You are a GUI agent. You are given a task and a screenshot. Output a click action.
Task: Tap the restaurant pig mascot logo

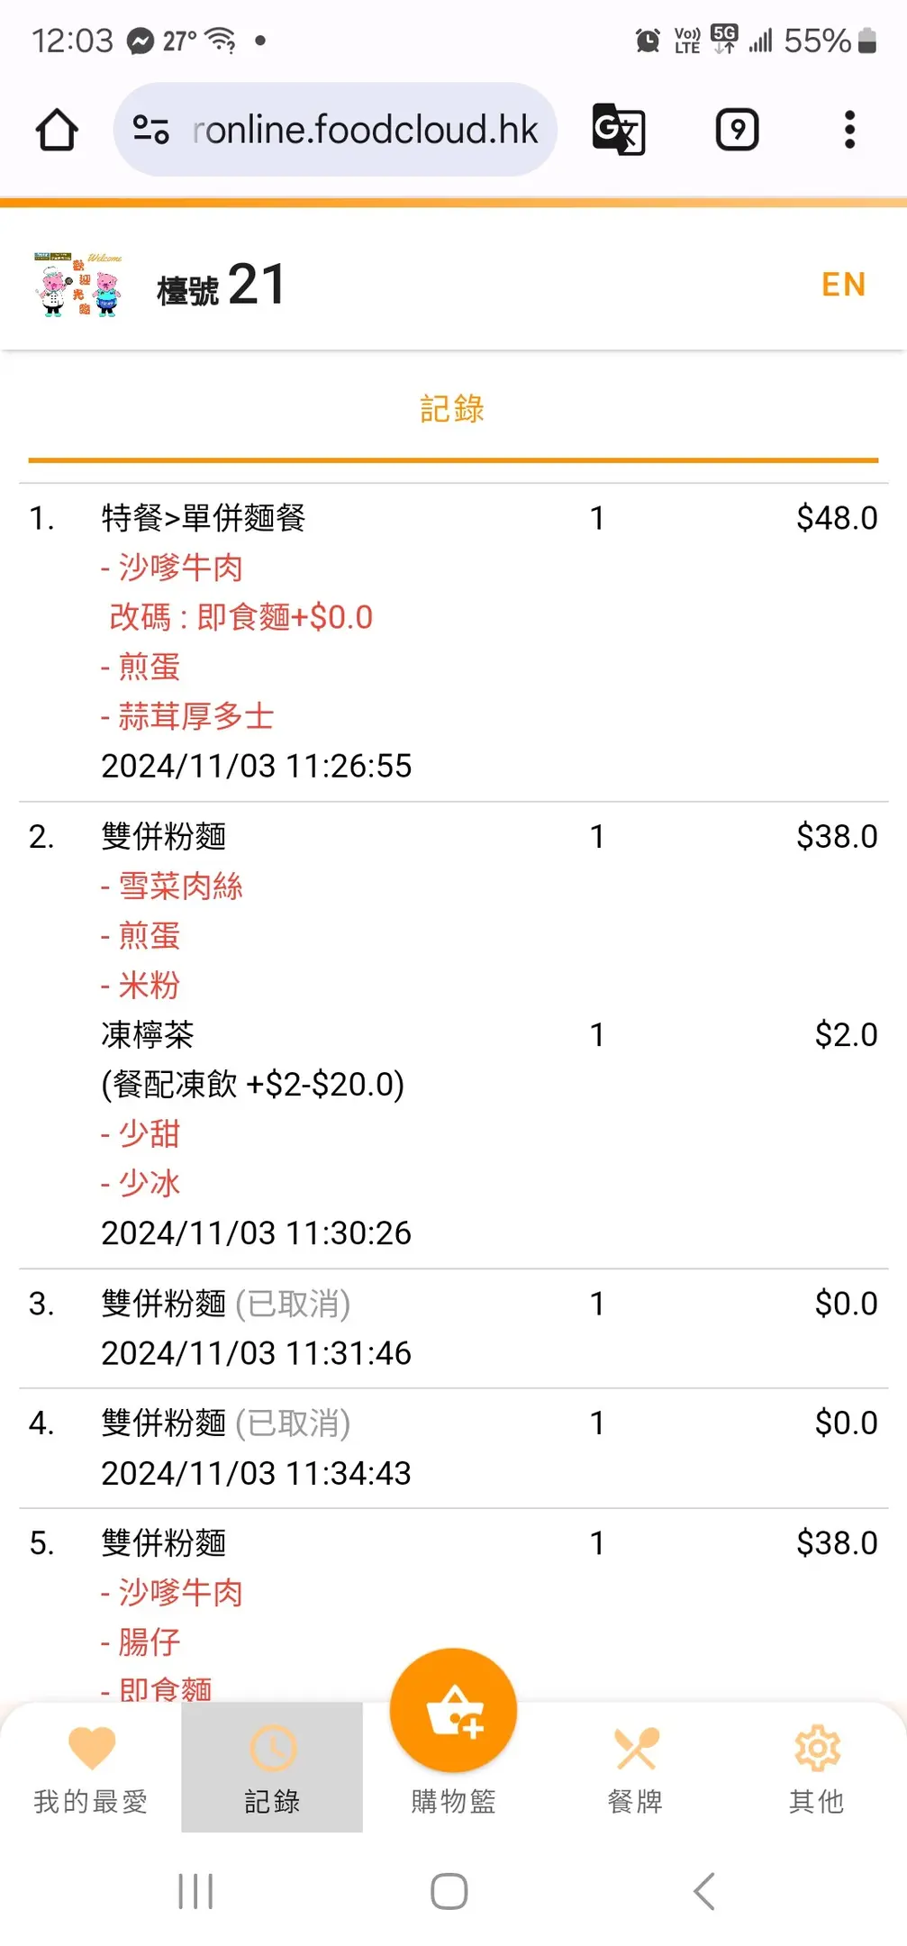tap(78, 285)
